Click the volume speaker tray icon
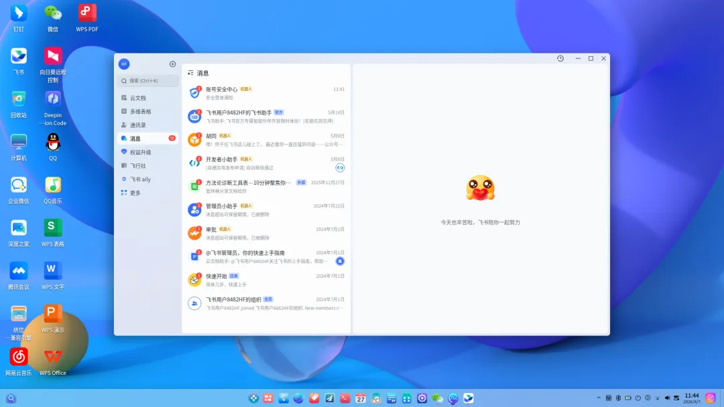The image size is (724, 407). 667,398
